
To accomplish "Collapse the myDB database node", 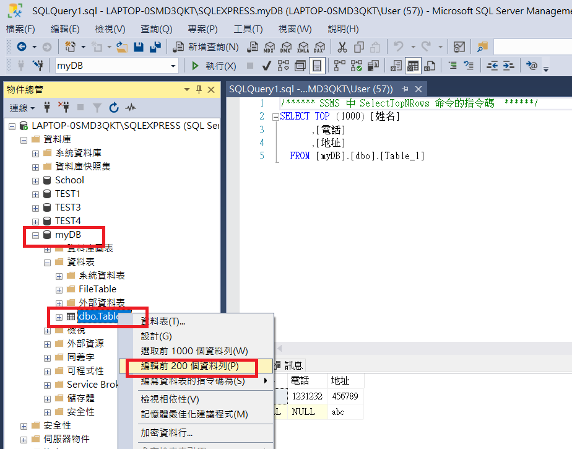I will pyautogui.click(x=35, y=236).
